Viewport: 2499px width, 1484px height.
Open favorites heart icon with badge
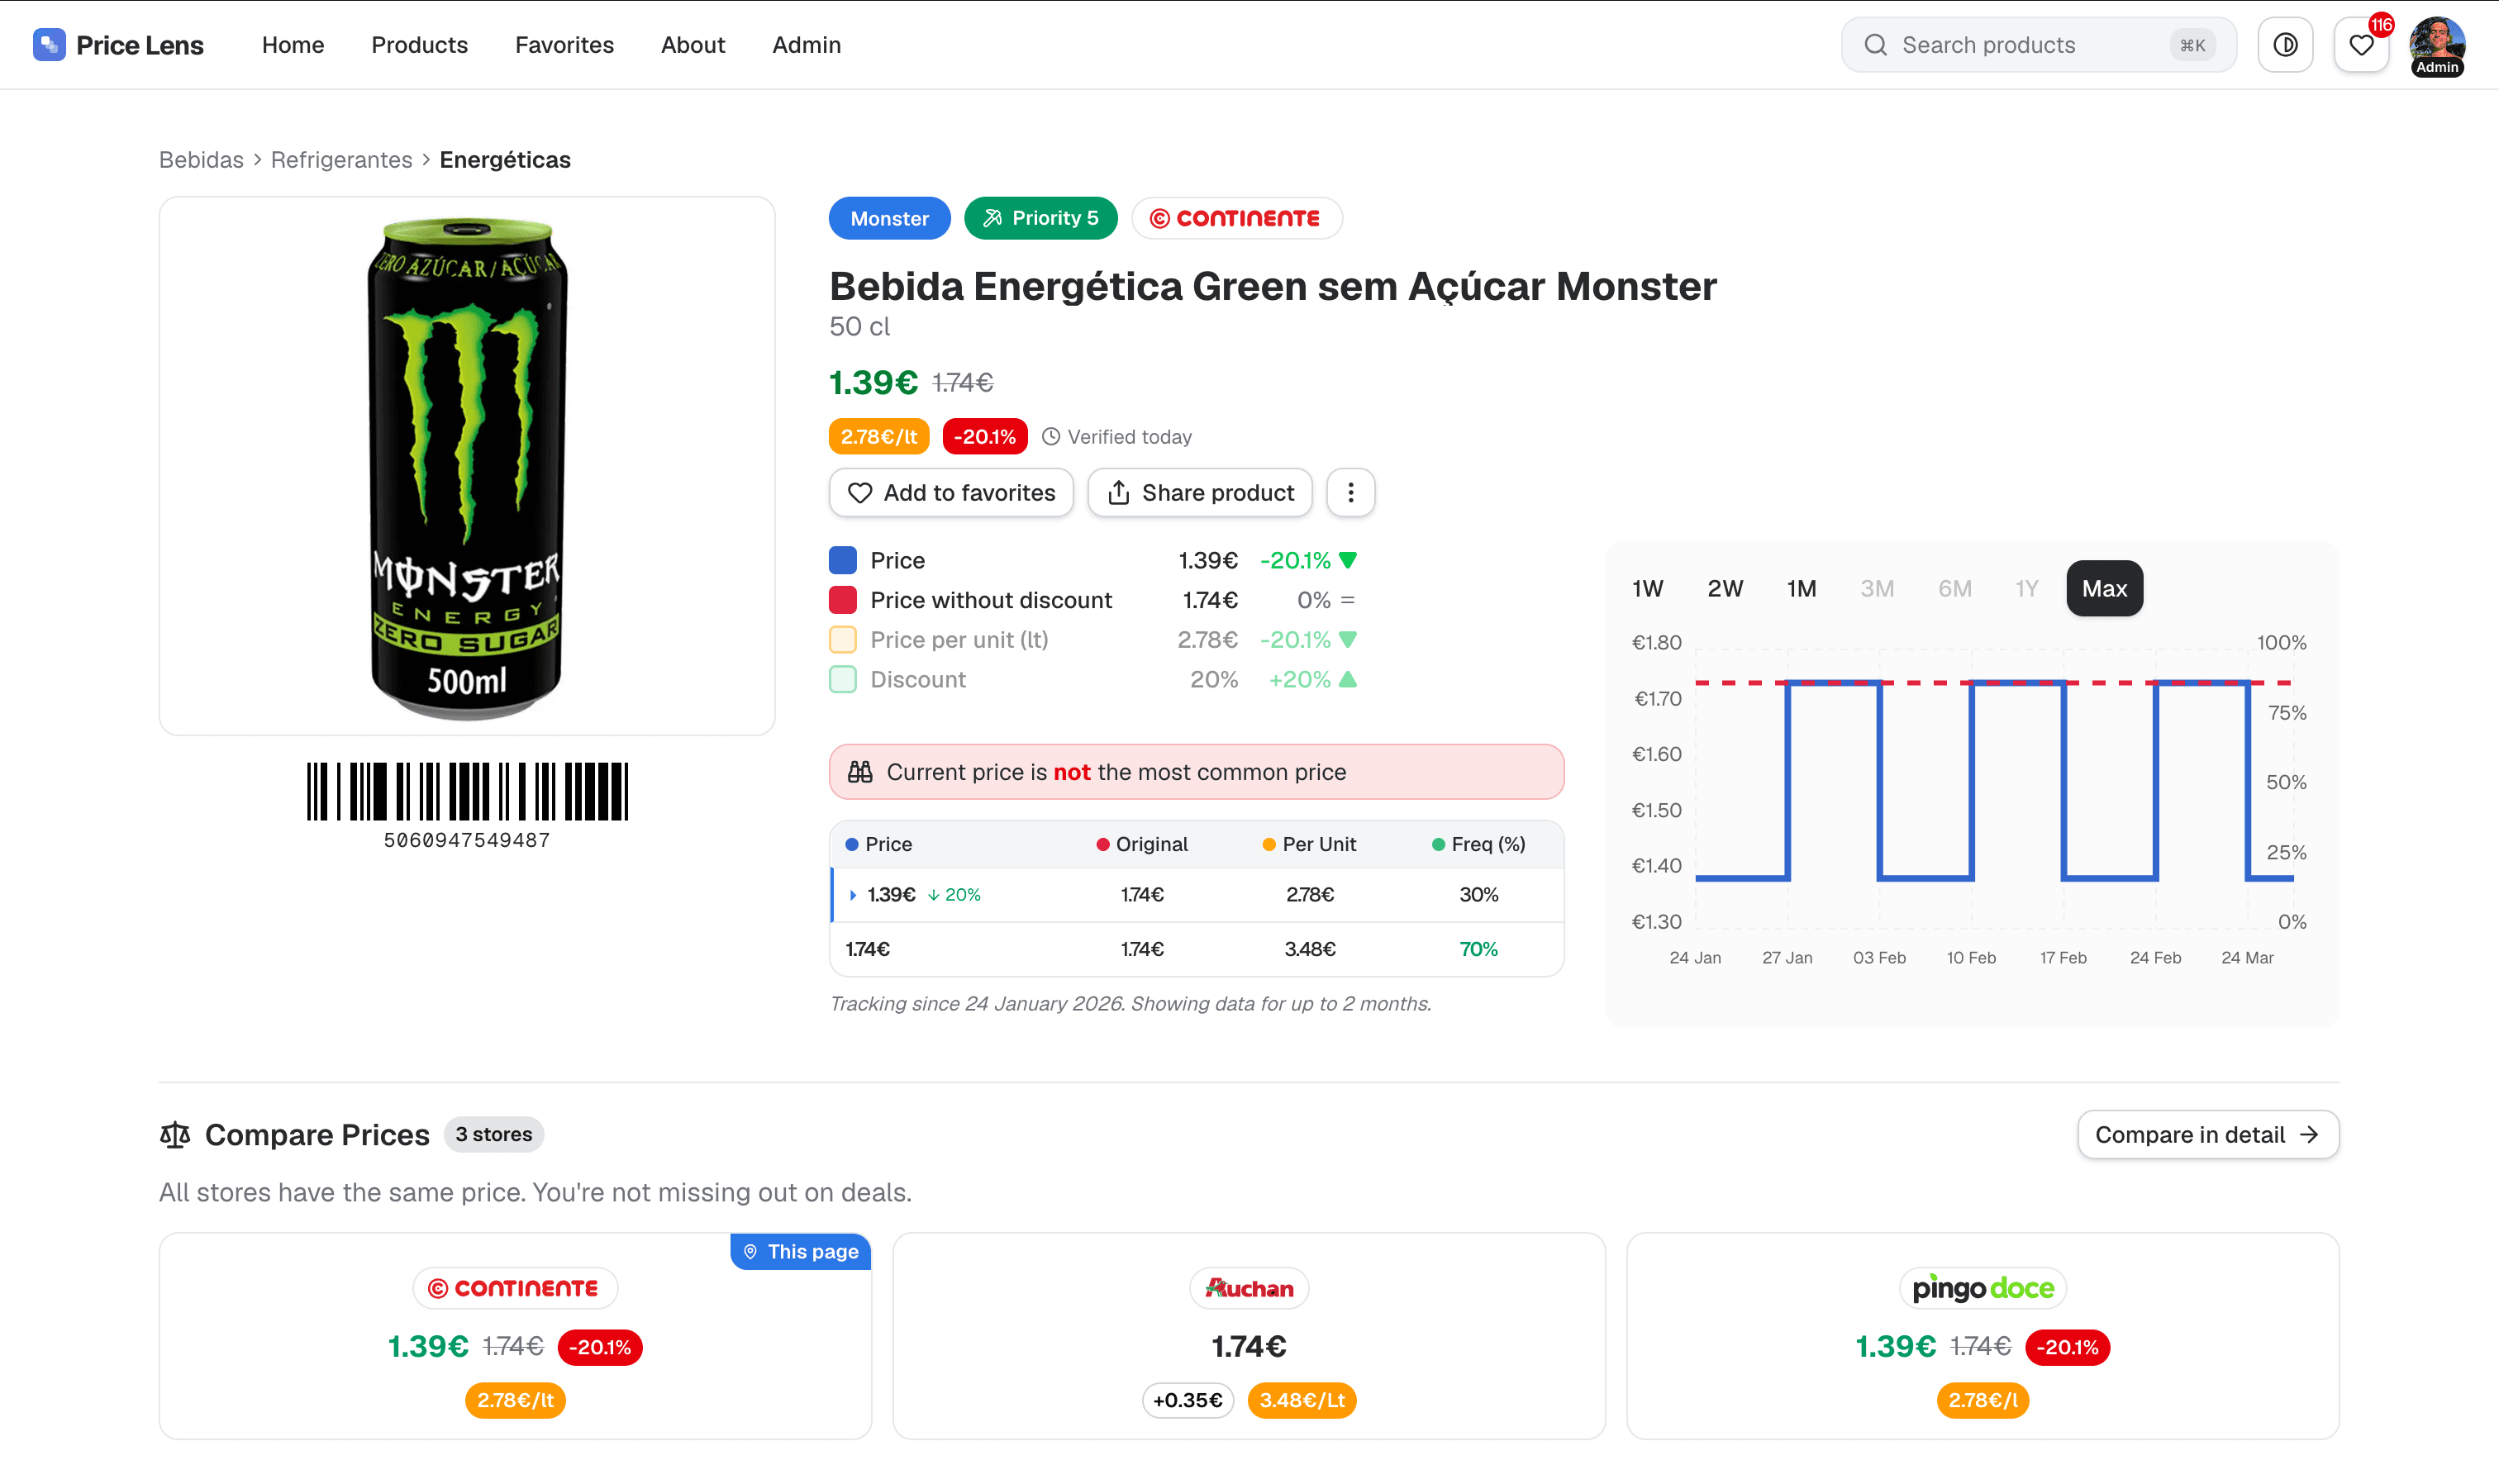2361,45
